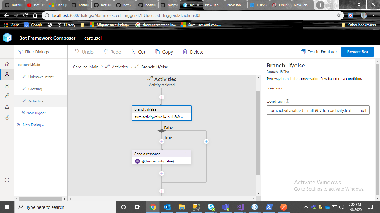Open the History bookmark
The width and height of the screenshot is (380, 213).
coord(66,25)
